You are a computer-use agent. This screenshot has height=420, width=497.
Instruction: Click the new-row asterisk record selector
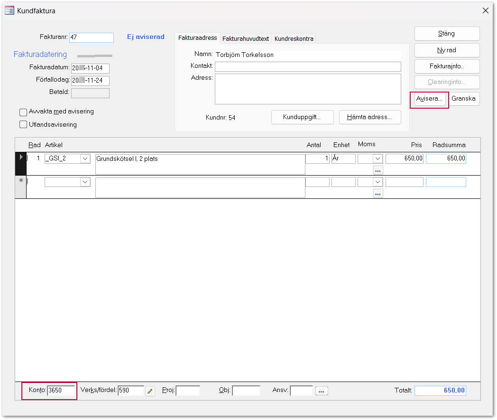pos(21,181)
